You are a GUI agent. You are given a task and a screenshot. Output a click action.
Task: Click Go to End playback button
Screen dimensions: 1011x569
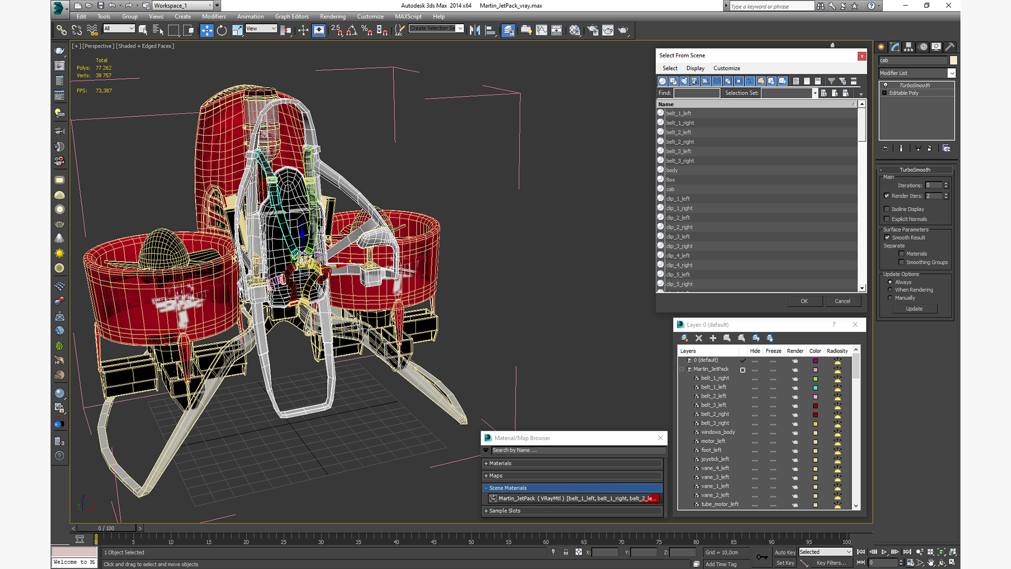point(907,552)
